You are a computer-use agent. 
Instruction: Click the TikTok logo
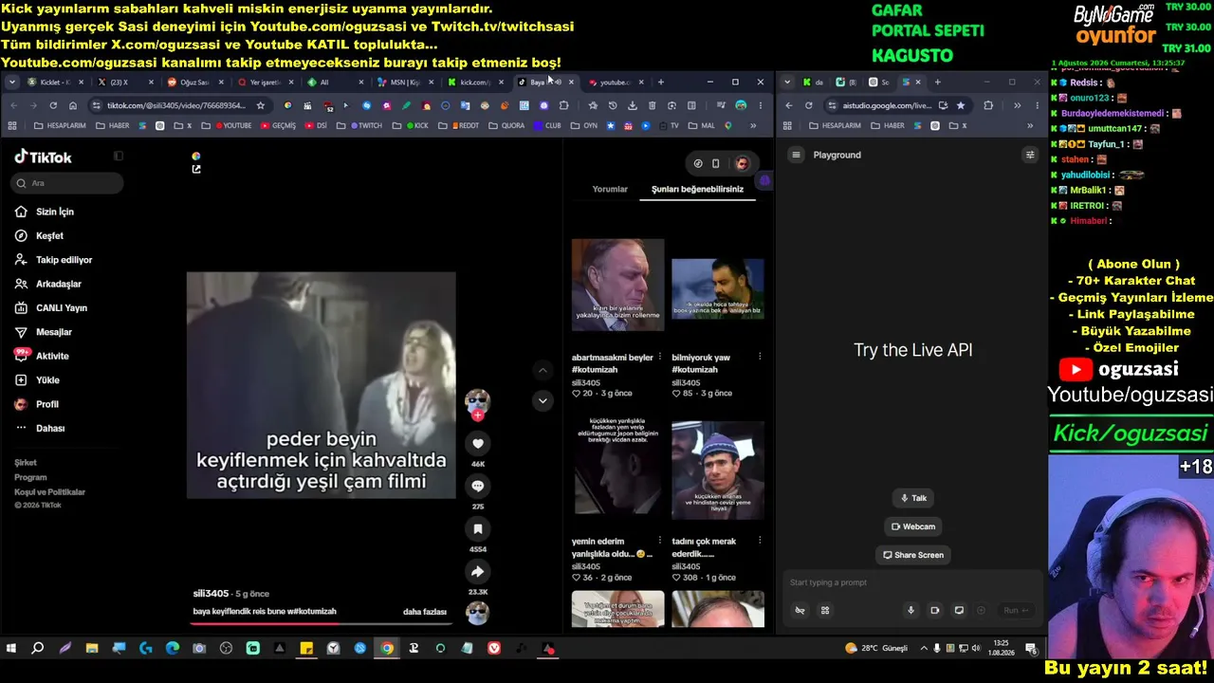(43, 157)
